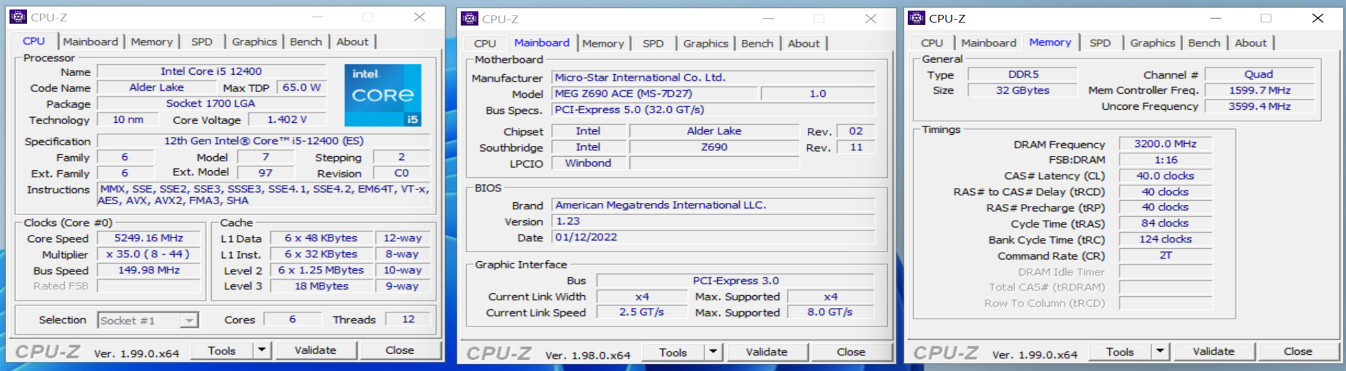Click CAS# Latency value 40.0 clocks

(1165, 176)
